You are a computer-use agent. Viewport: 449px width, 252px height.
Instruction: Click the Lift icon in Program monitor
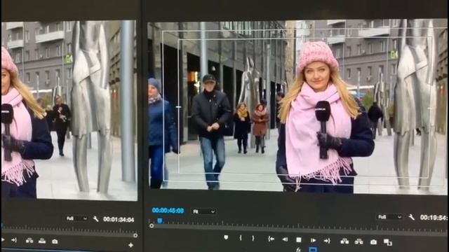pyautogui.click(x=344, y=241)
